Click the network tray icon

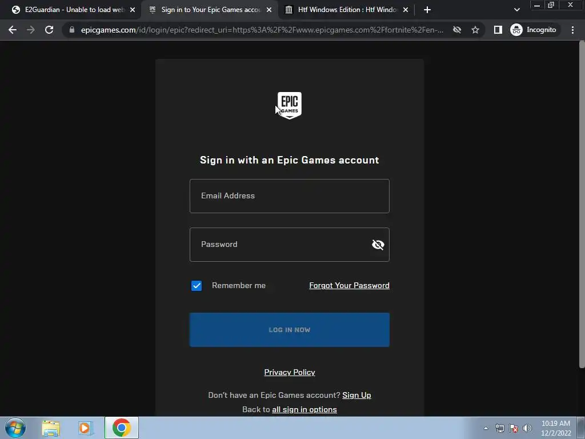coord(499,428)
